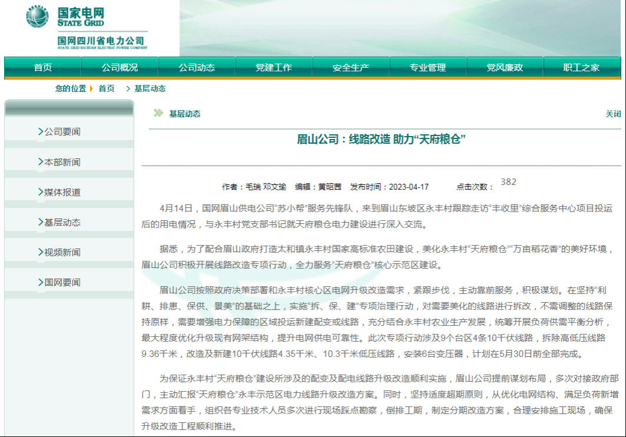This screenshot has width=626, height=437.
Task: Select 公司动态 in top navigation
Action: click(x=197, y=68)
